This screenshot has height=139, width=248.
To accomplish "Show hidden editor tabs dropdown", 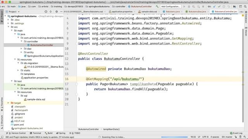I will 241,12.
